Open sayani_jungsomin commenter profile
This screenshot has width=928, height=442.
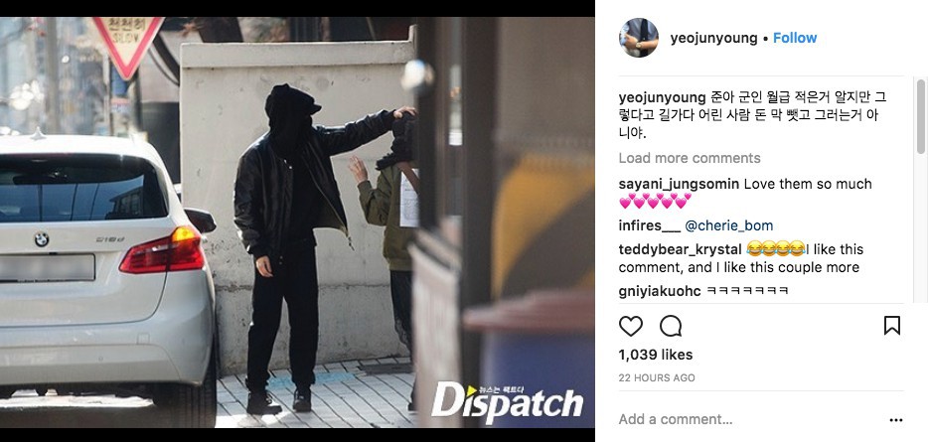point(679,185)
